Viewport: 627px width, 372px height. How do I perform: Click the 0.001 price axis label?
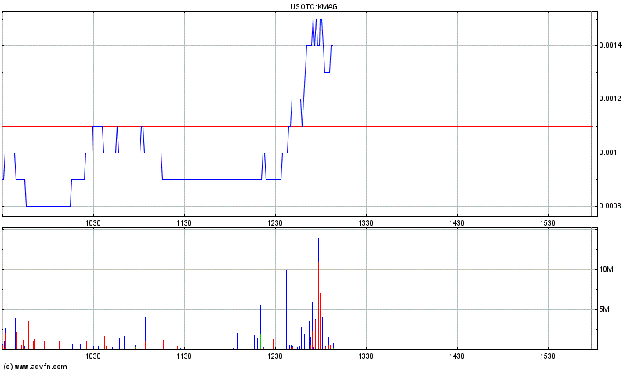click(608, 153)
